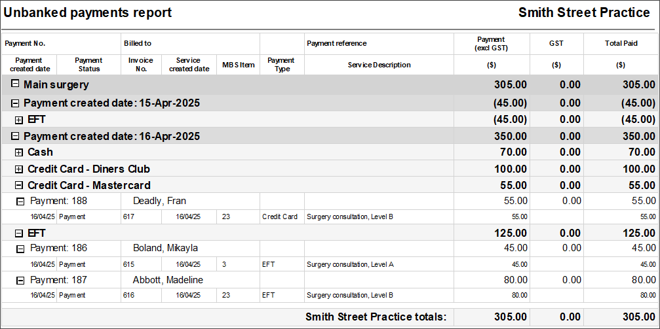This screenshot has width=660, height=329.
Task: Click the Smith Street Practice totals row
Action: click(x=330, y=317)
